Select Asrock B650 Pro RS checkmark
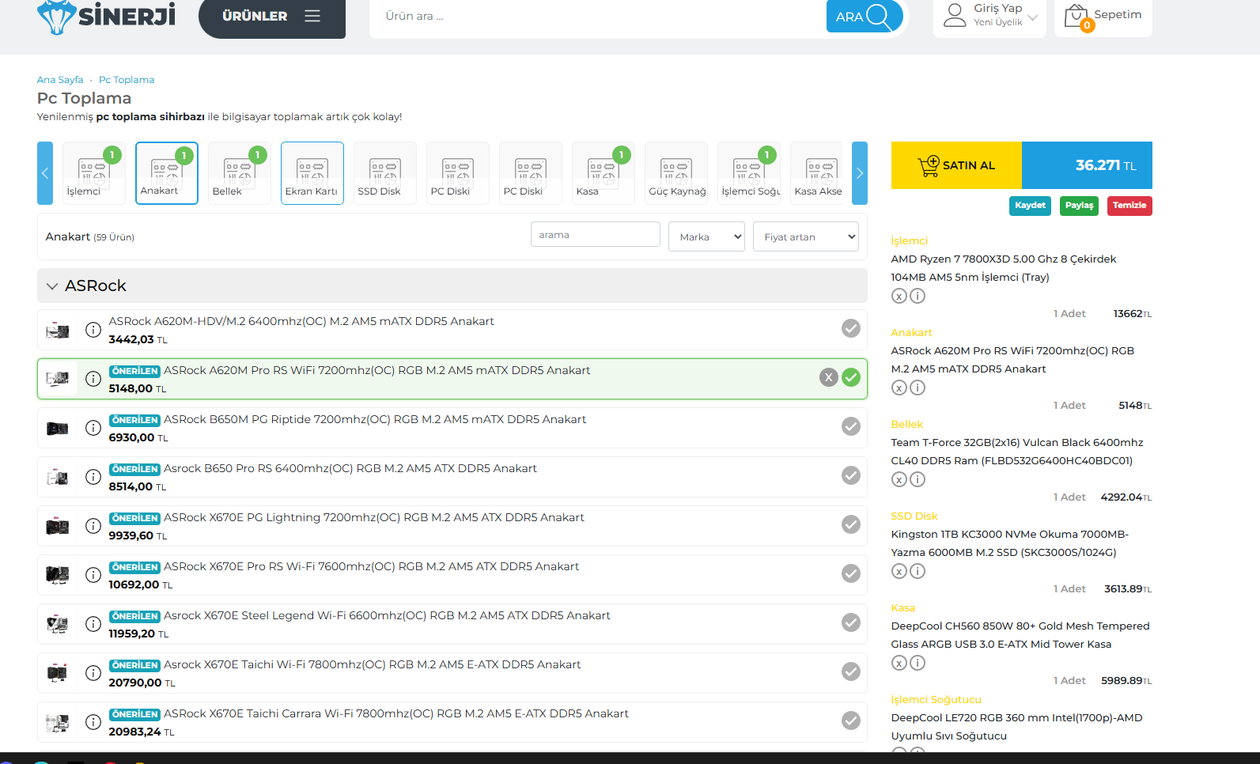This screenshot has width=1260, height=764. click(x=851, y=475)
